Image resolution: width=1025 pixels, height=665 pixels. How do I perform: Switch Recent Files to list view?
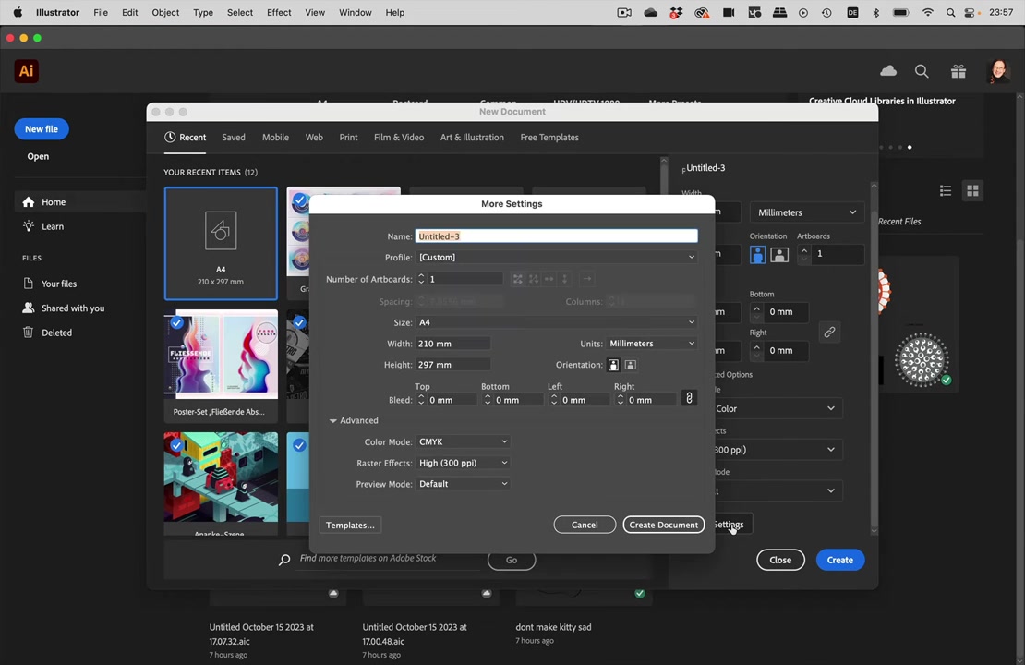(946, 191)
